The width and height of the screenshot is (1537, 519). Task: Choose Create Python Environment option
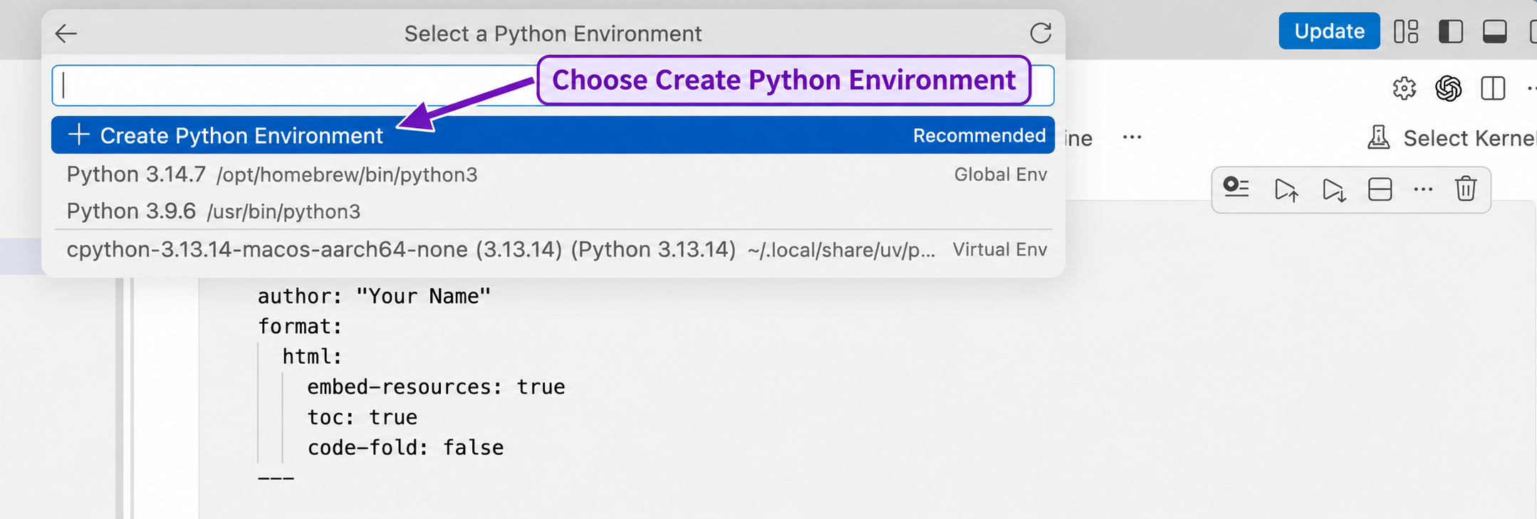[x=553, y=135]
